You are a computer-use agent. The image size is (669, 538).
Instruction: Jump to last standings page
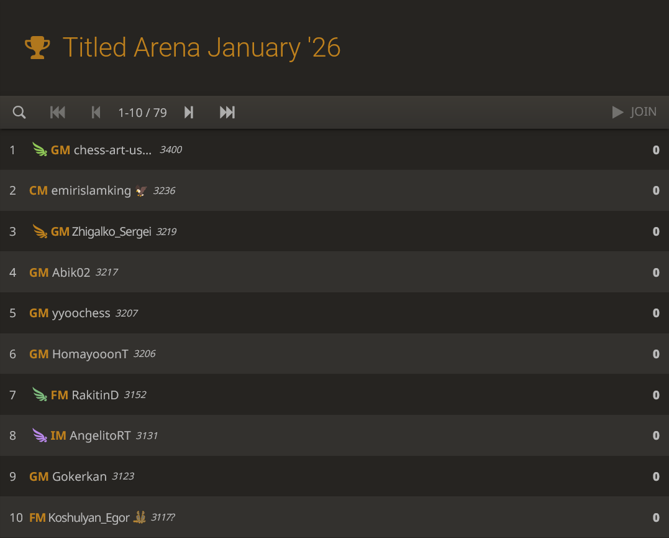click(227, 113)
